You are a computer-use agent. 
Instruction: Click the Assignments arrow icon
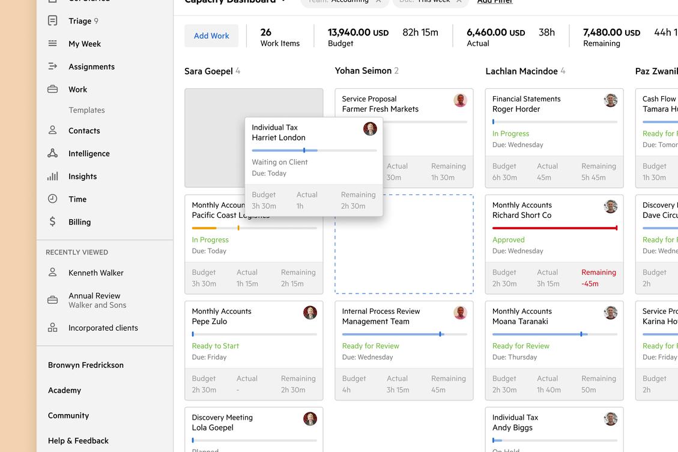(x=52, y=66)
